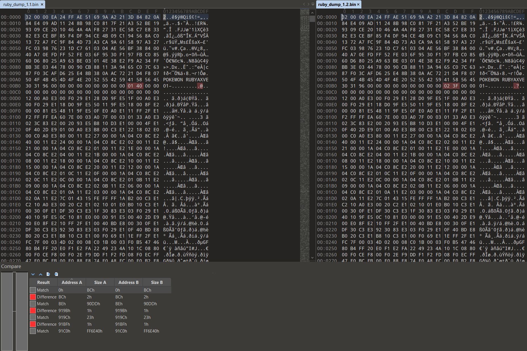Click address 00:00A0 in left file
Viewport: 527px width, 351px height.
(x=11, y=80)
